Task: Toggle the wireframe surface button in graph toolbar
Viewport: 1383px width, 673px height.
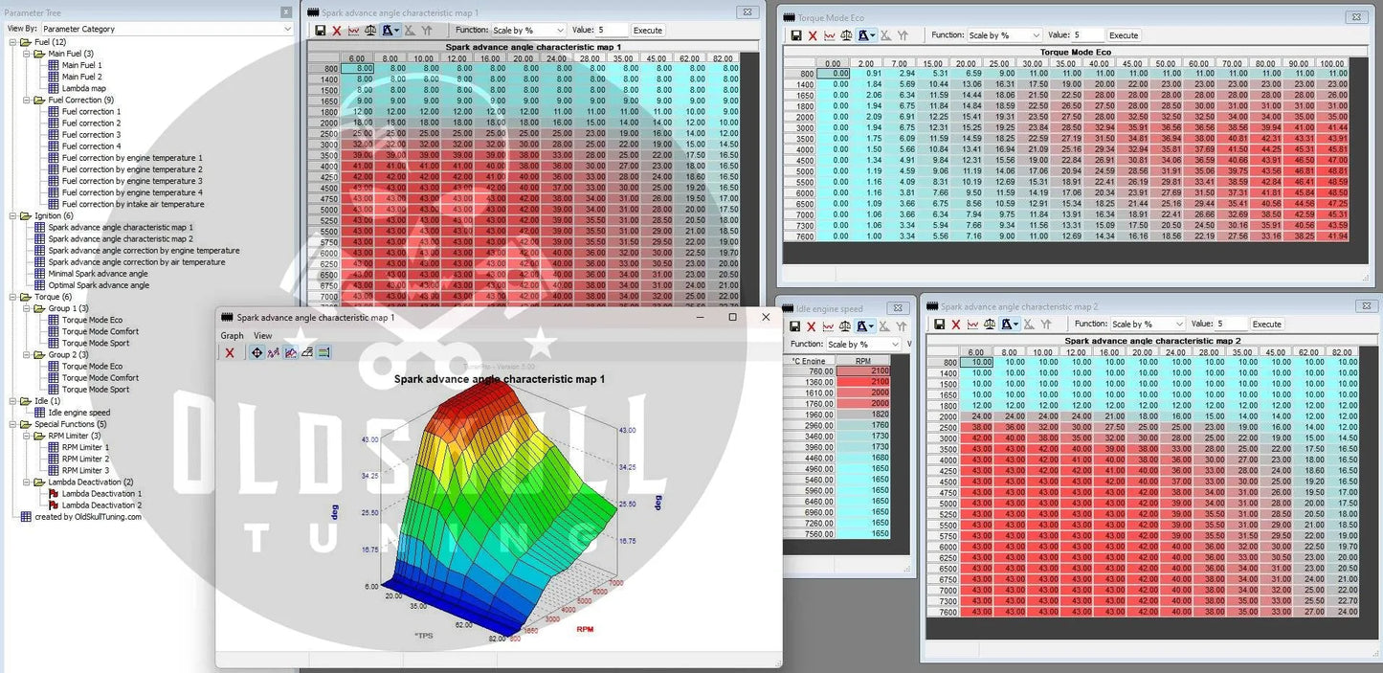Action: point(307,353)
